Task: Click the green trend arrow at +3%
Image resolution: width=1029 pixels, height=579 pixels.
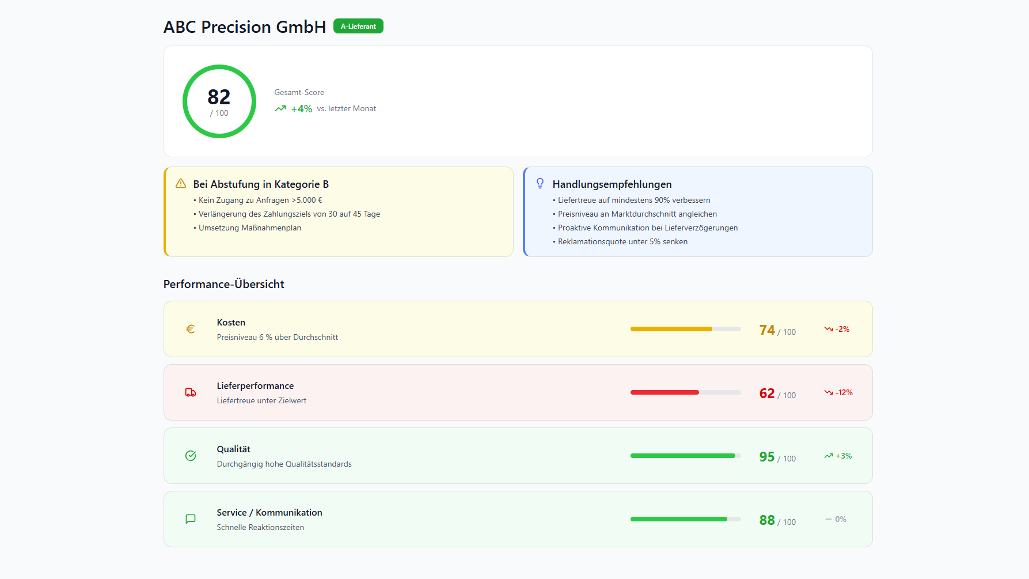Action: pyautogui.click(x=829, y=456)
